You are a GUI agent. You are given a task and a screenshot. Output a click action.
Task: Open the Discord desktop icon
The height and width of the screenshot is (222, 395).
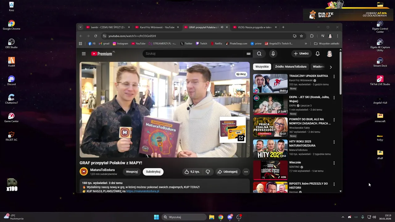(x=11, y=81)
